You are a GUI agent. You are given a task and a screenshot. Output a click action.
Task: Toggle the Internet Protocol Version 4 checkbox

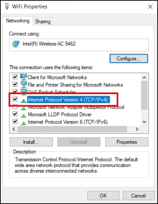[x=15, y=99]
